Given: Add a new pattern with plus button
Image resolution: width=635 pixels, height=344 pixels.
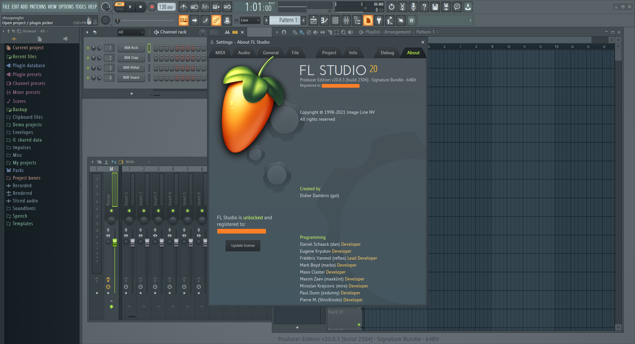Looking at the screenshot, I should pos(304,21).
